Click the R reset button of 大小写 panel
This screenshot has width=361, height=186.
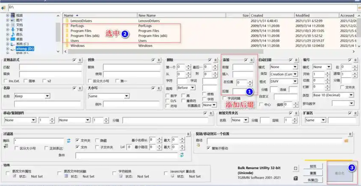click(x=159, y=88)
